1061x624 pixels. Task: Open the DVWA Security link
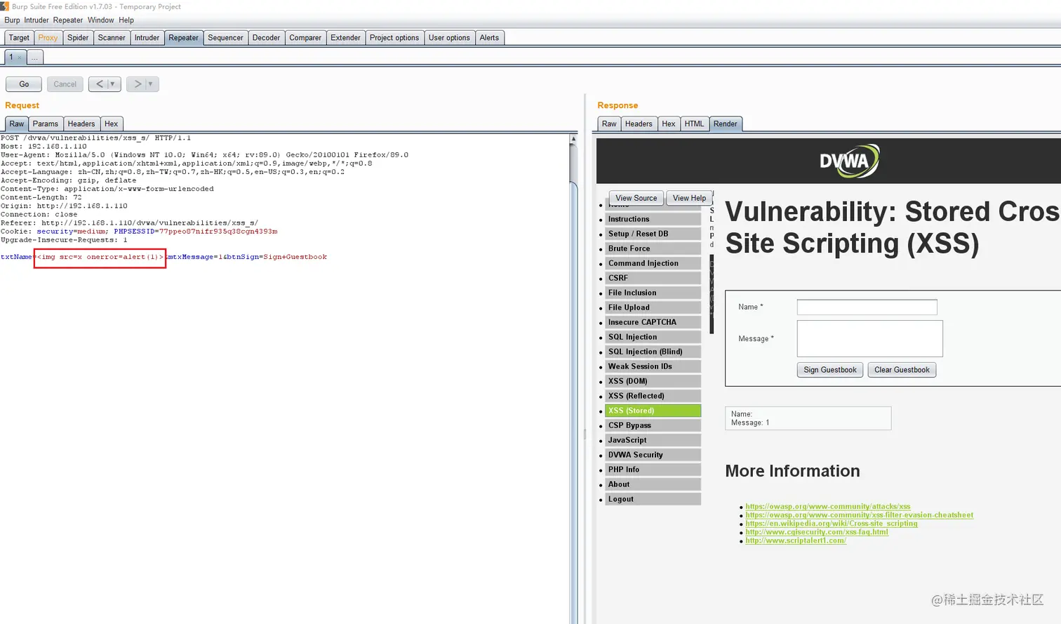tap(653, 455)
